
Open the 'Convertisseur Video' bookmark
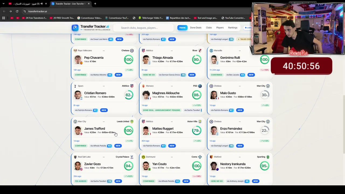89,18
